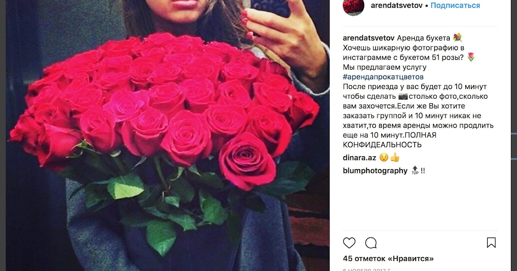The width and height of the screenshot is (517, 271).
Task: Like the post with the heart icon
Action: point(349,243)
